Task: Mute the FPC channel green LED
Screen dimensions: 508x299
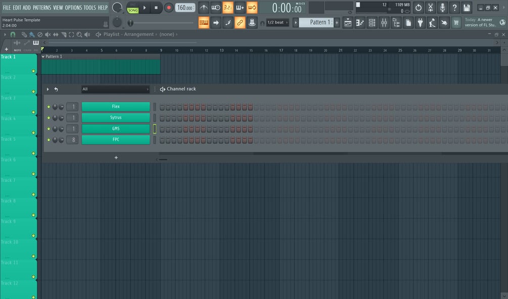Action: click(x=49, y=140)
